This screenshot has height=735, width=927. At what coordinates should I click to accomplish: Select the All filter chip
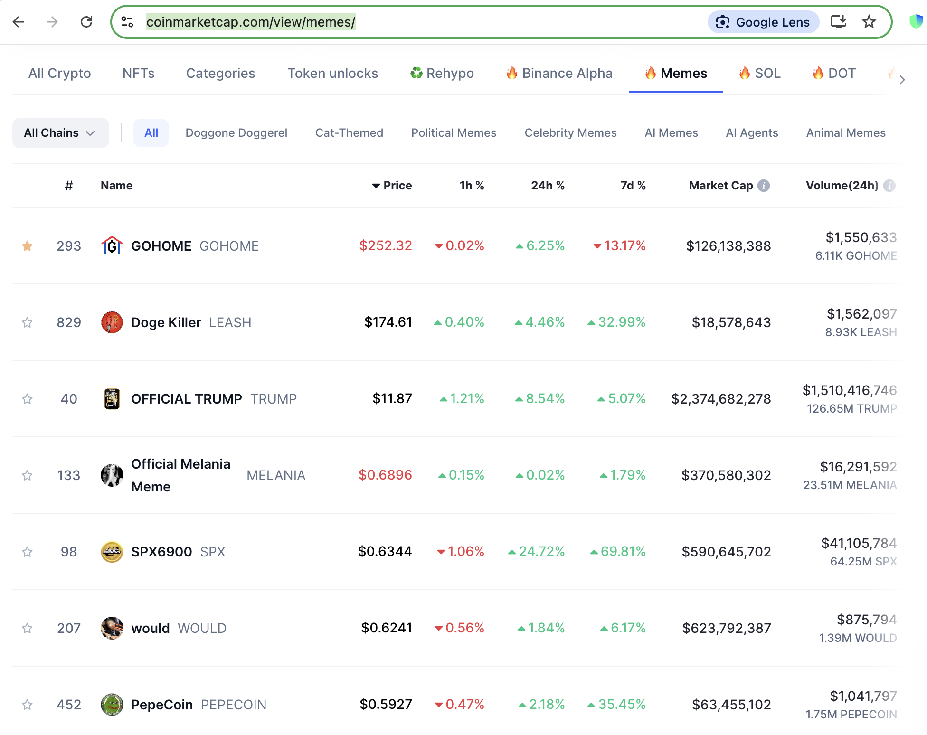pyautogui.click(x=151, y=133)
